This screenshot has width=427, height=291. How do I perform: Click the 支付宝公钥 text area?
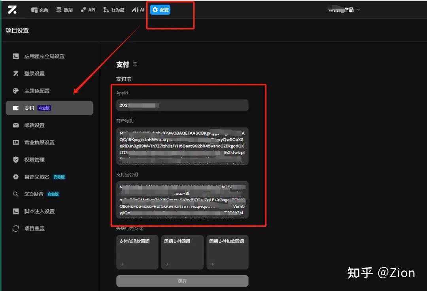tap(182, 200)
